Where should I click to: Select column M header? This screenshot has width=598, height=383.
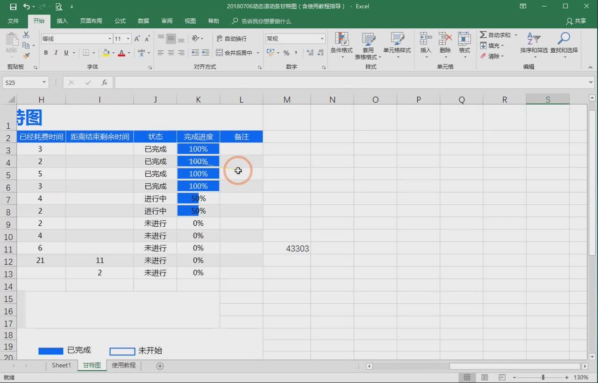(287, 99)
